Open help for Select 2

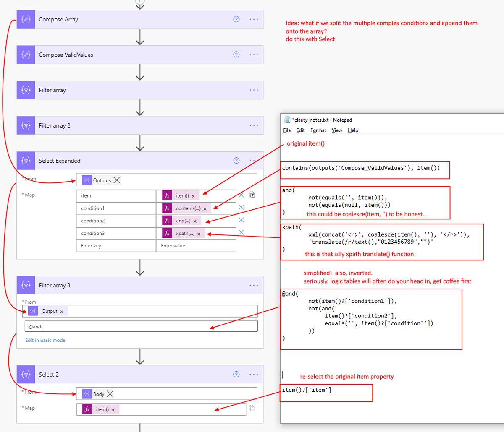[236, 375]
